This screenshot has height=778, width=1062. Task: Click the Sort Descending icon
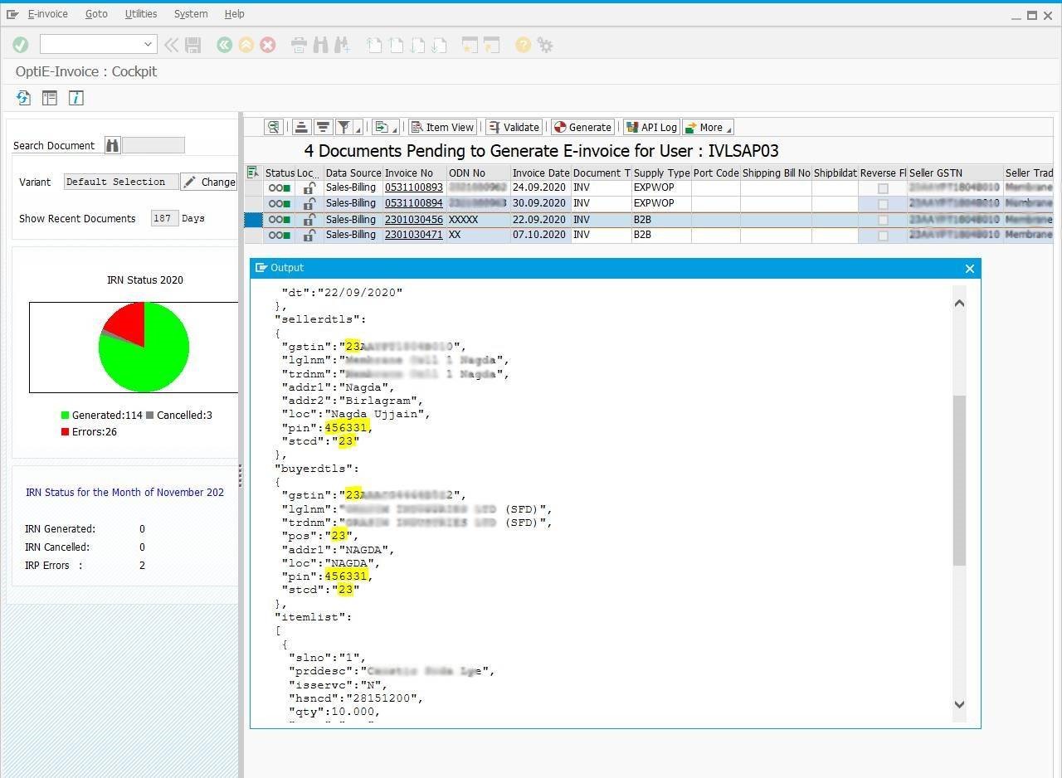pos(323,127)
